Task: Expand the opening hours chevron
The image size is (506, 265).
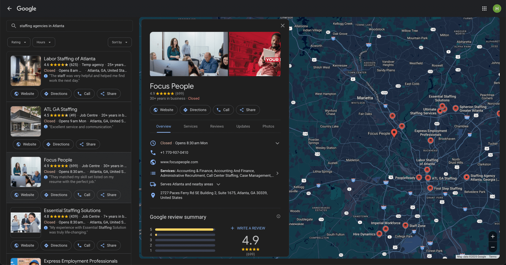Action: point(277,143)
